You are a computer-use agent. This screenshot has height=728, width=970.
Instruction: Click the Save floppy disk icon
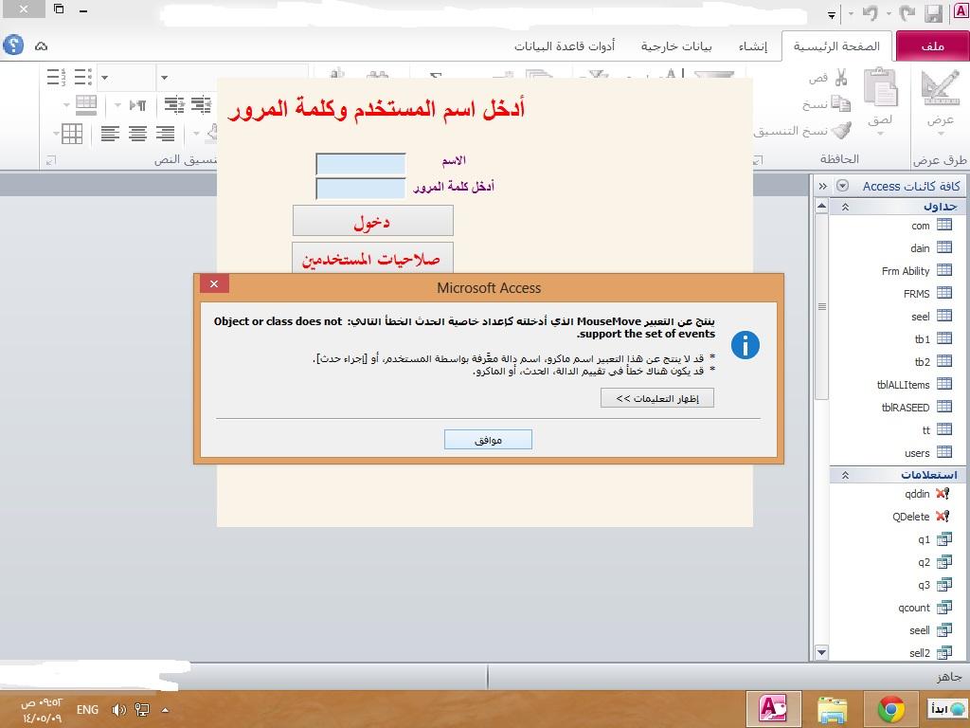click(x=933, y=13)
